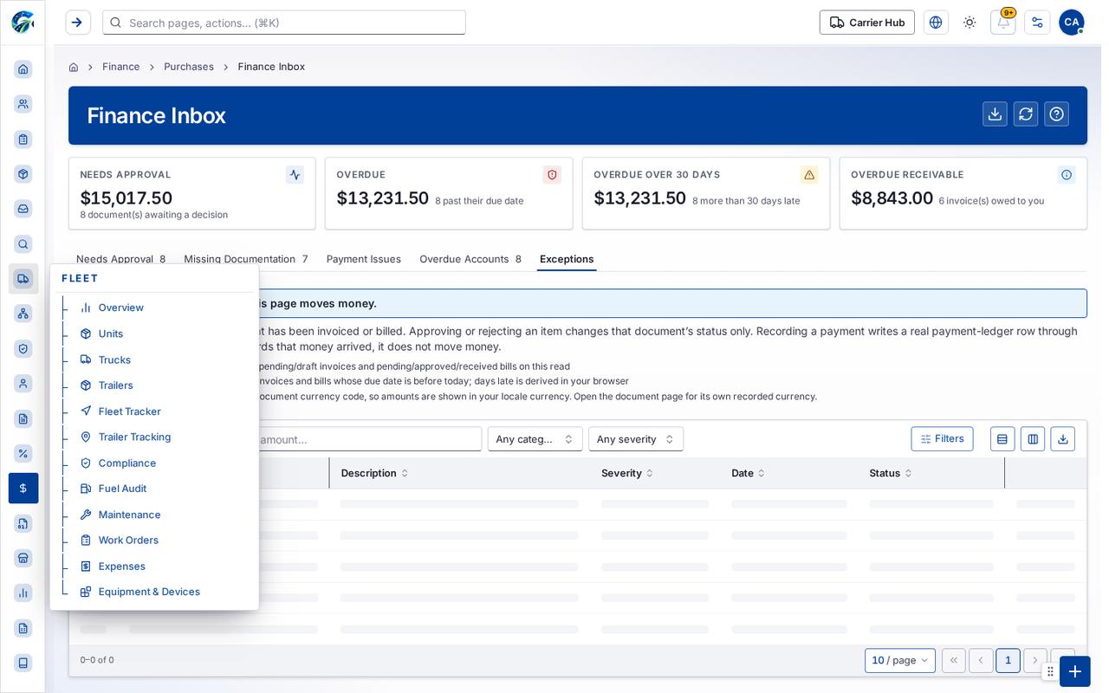The image size is (1109, 693).
Task: Switch to the Missing Documentation tab
Action: (x=246, y=259)
